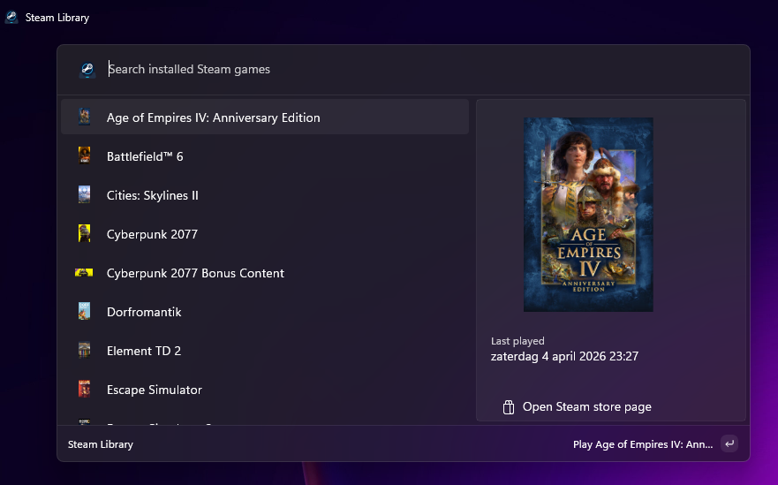This screenshot has width=778, height=485.
Task: Click the Cities: Skylines II game icon
Action: pos(85,194)
